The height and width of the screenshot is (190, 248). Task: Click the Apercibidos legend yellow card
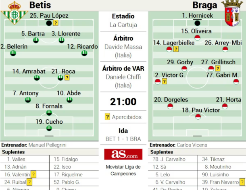[107, 117]
